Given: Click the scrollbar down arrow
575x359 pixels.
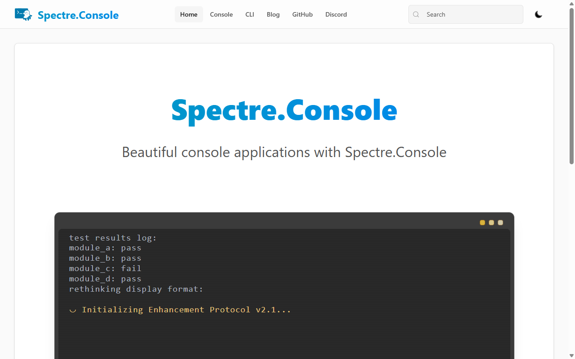Looking at the screenshot, I should [571, 356].
